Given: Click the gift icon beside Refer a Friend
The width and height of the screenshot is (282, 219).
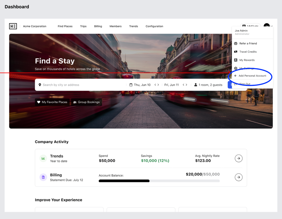Looking at the screenshot, I should tap(236, 43).
